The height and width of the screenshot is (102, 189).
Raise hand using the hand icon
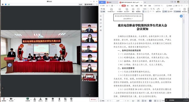[x=59, y=99]
